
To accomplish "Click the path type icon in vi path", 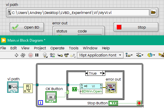I will [x=10, y=12].
